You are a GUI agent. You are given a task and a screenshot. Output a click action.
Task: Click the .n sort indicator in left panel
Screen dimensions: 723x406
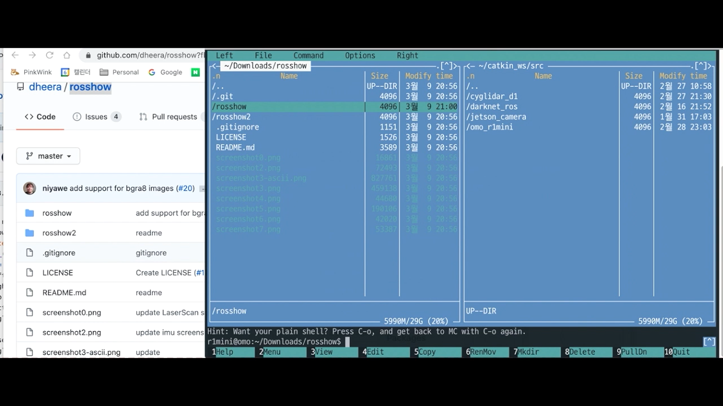(x=216, y=76)
